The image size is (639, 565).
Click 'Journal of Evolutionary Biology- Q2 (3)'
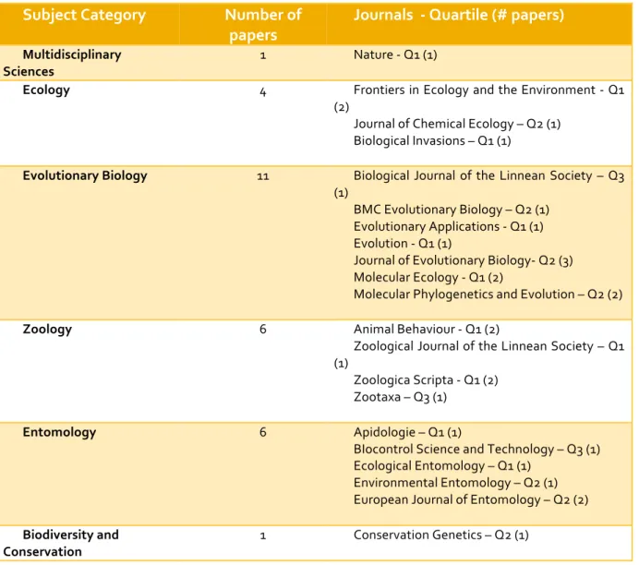click(463, 260)
